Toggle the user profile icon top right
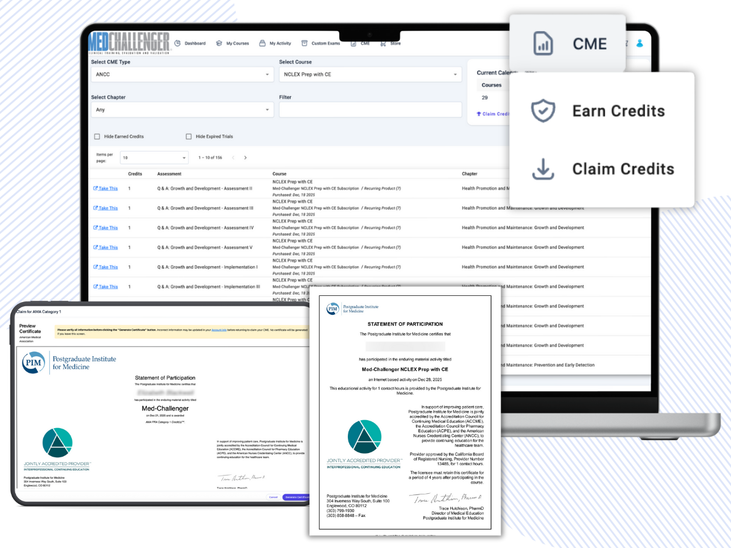 (638, 43)
